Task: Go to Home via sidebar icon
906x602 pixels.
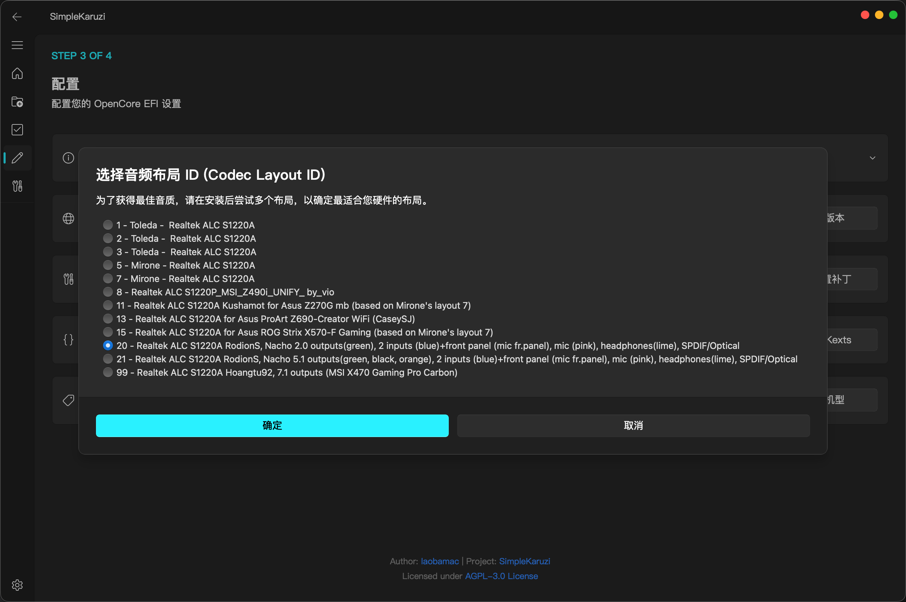Action: click(x=17, y=73)
